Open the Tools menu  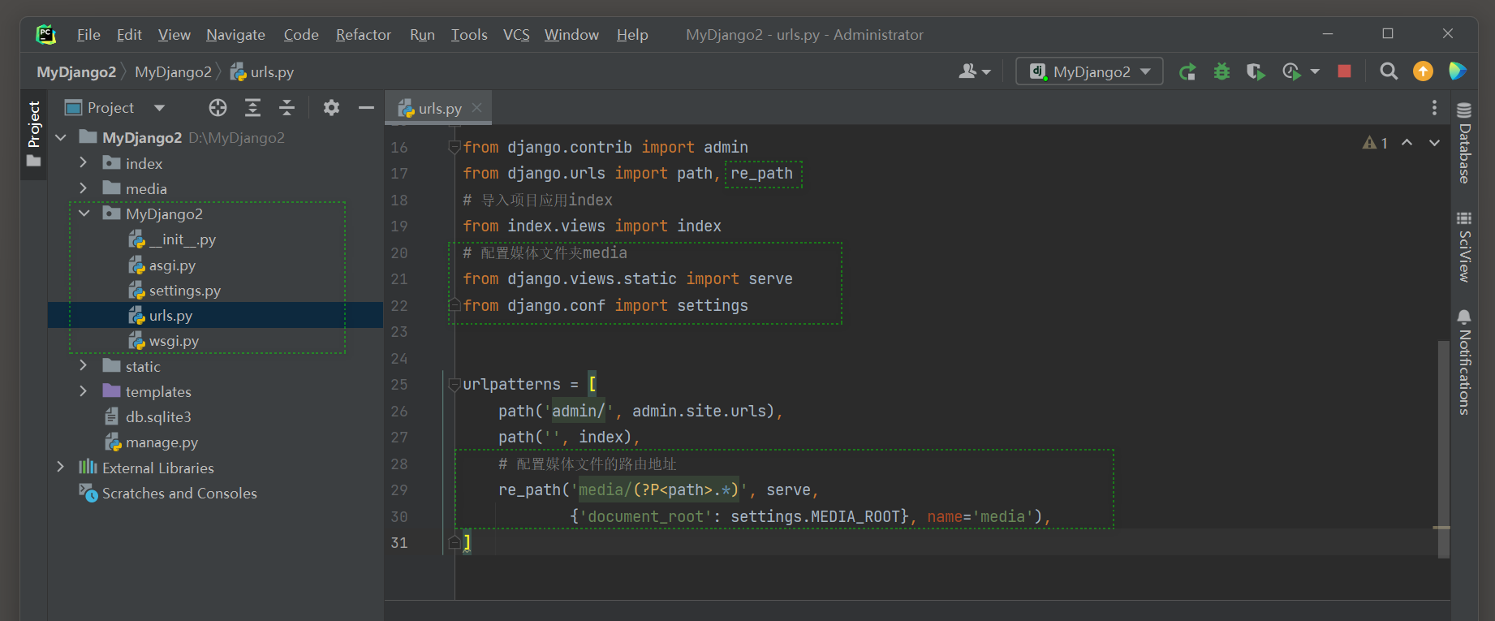[469, 34]
